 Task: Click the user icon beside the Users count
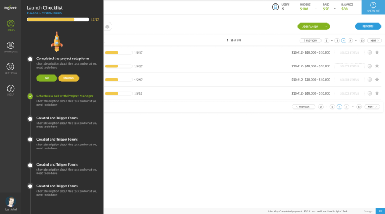(275, 7)
